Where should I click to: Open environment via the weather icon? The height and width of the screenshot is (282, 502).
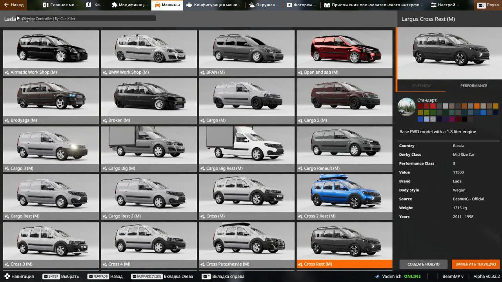(251, 5)
